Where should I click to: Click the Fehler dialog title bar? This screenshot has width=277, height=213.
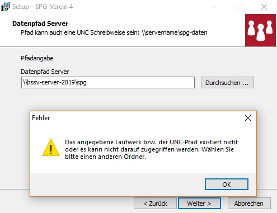[137, 118]
